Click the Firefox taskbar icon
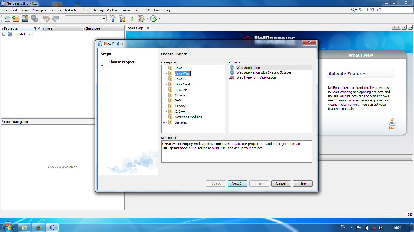Screen dimensions: 414x232 (x=38, y=227)
